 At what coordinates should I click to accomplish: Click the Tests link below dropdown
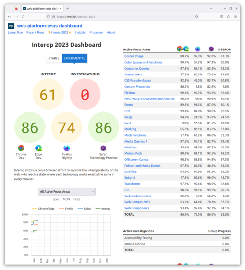77,199
